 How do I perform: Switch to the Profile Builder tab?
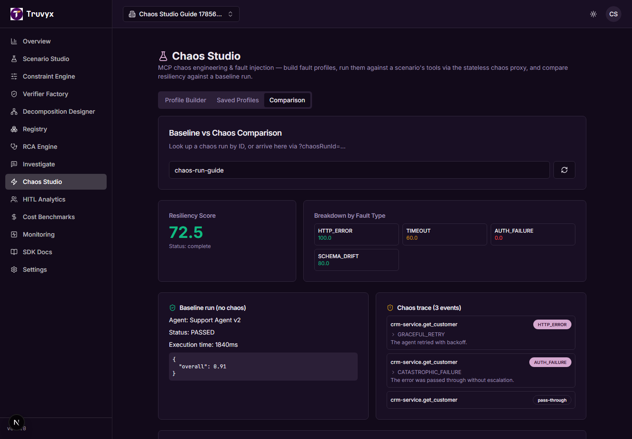click(x=186, y=100)
